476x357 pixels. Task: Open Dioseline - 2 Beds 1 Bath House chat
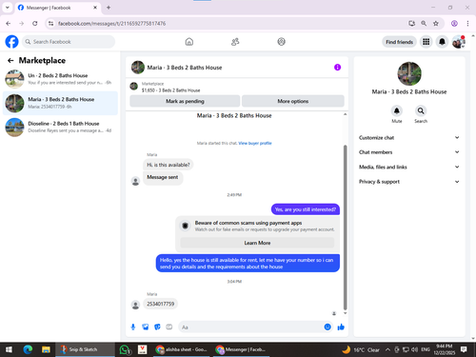pyautogui.click(x=60, y=127)
